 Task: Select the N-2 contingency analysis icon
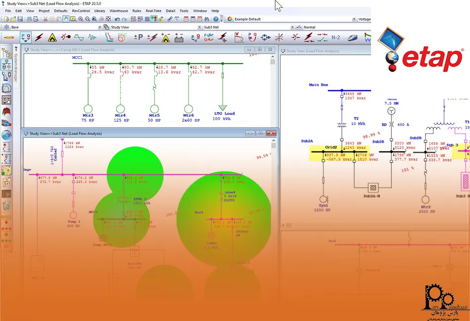(335, 37)
